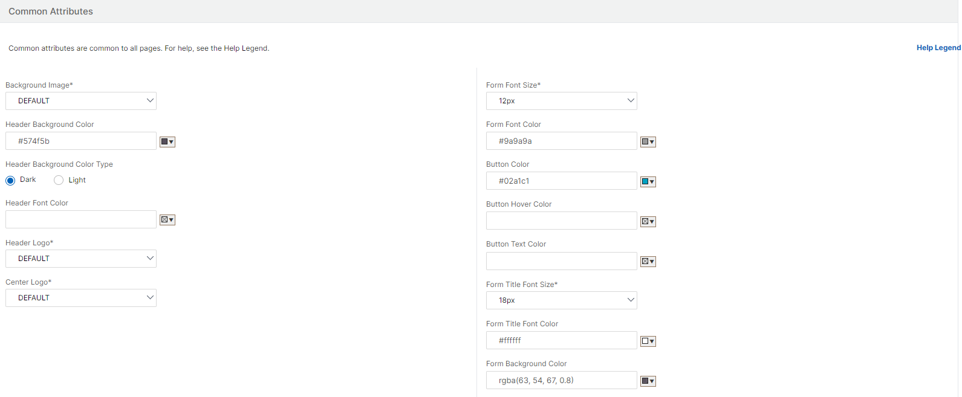
Task: Click the 'Form Background Color' label
Action: point(527,364)
